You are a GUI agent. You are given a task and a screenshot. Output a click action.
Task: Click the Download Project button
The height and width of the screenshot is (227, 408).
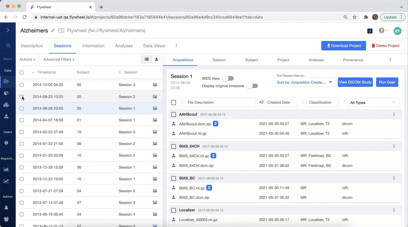tap(344, 46)
